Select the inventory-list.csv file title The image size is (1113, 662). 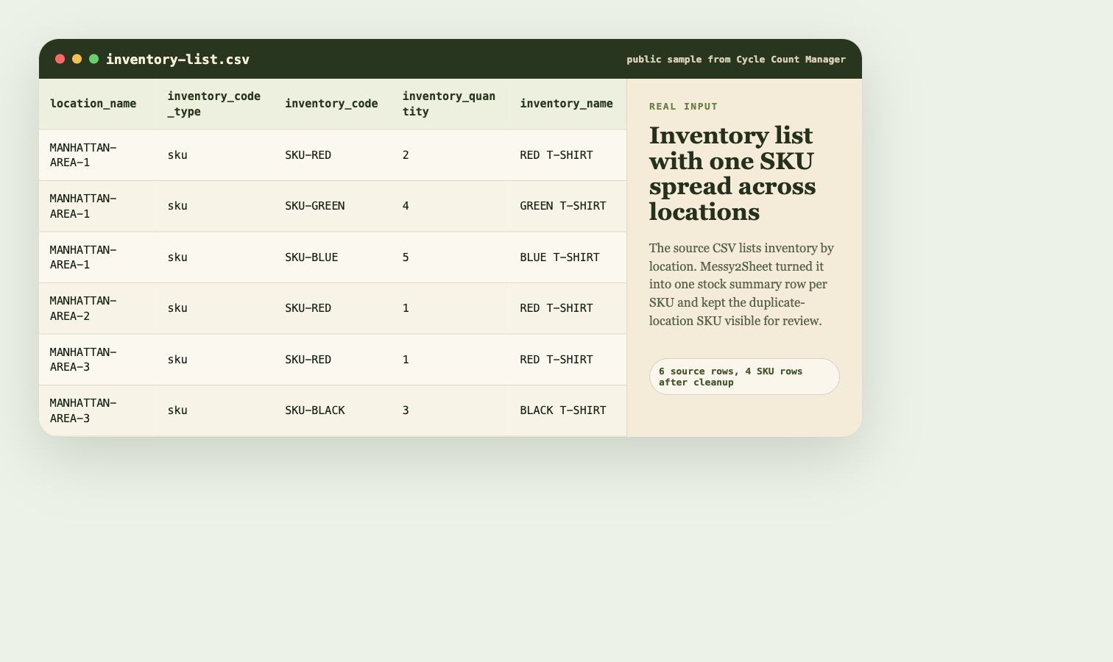click(x=177, y=60)
